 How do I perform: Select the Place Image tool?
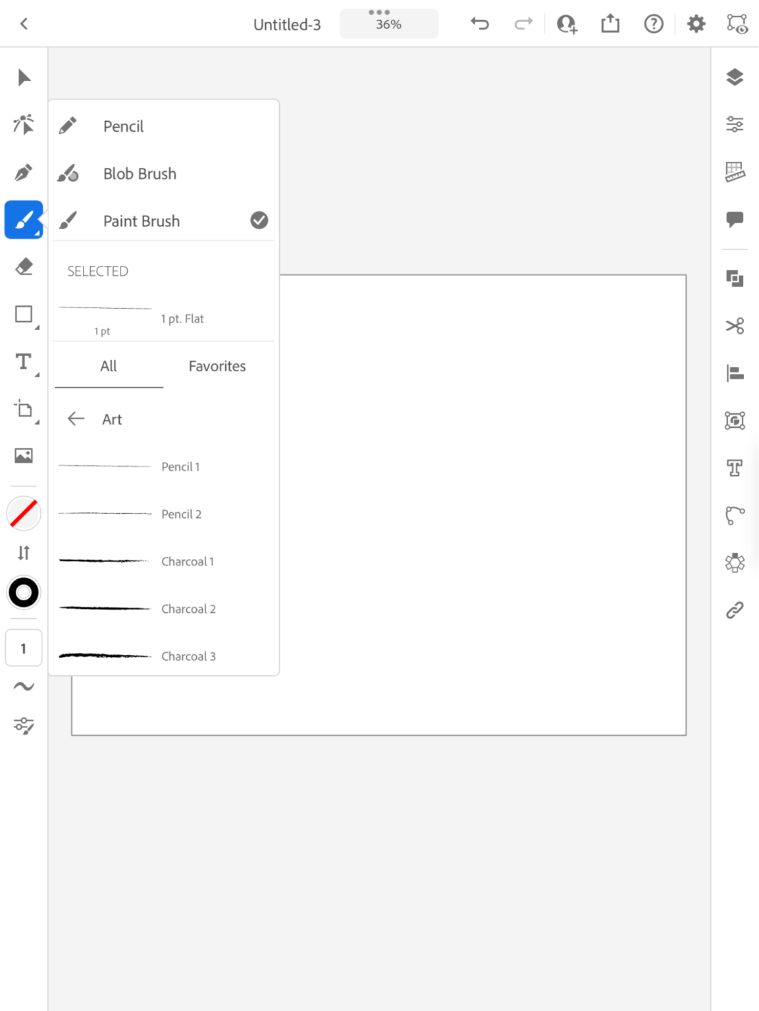click(x=23, y=454)
